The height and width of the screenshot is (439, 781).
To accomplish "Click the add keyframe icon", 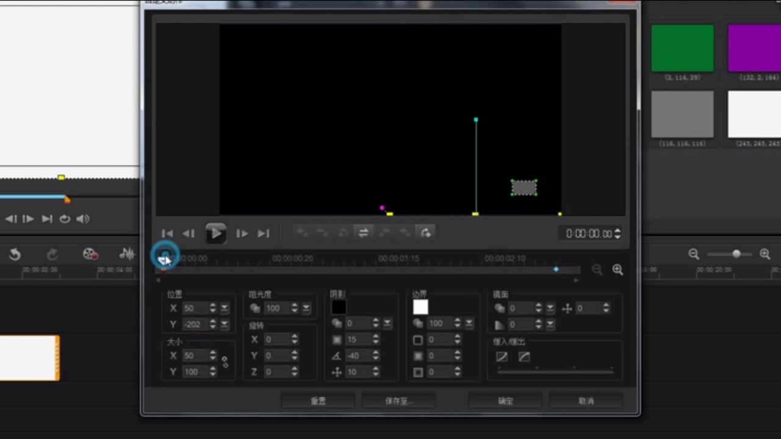I will coord(302,232).
